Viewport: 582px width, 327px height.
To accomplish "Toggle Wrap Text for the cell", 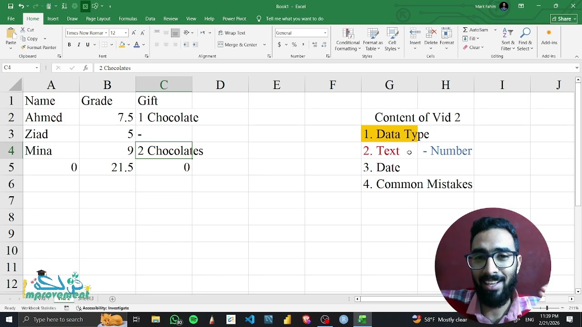I will 231,33.
